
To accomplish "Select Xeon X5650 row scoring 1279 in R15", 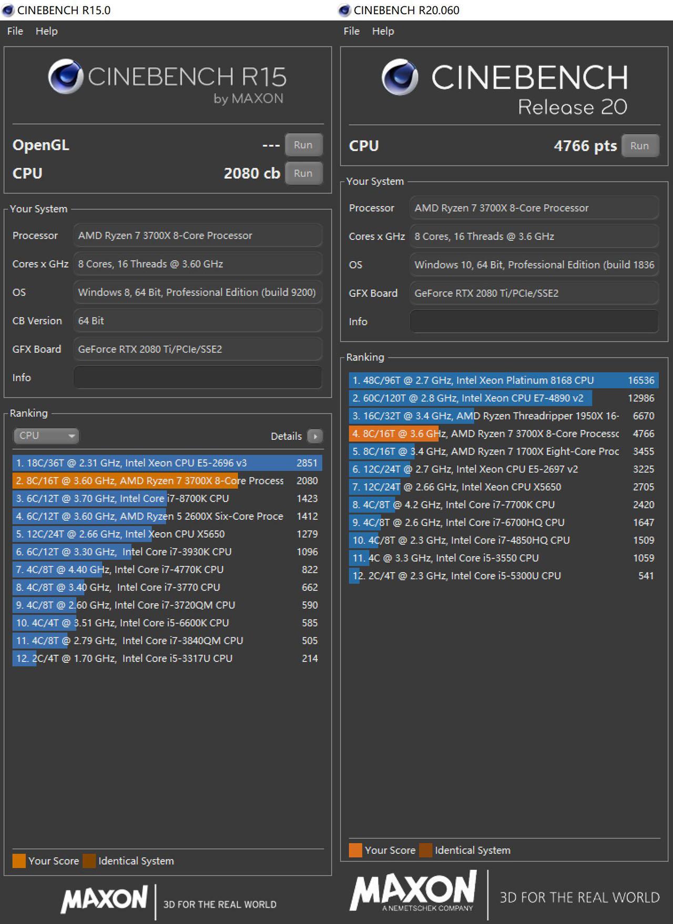I will 167,534.
